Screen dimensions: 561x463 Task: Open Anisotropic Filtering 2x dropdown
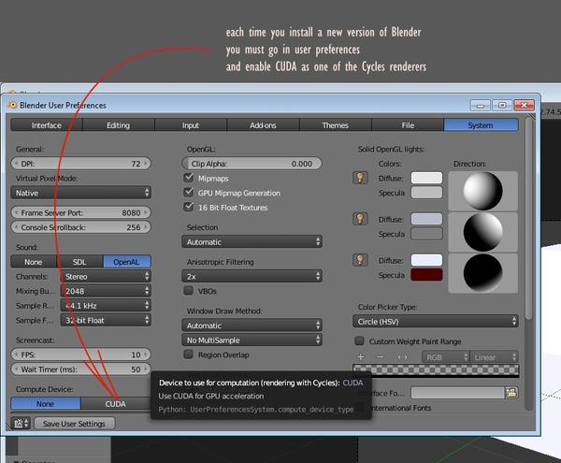click(x=252, y=276)
